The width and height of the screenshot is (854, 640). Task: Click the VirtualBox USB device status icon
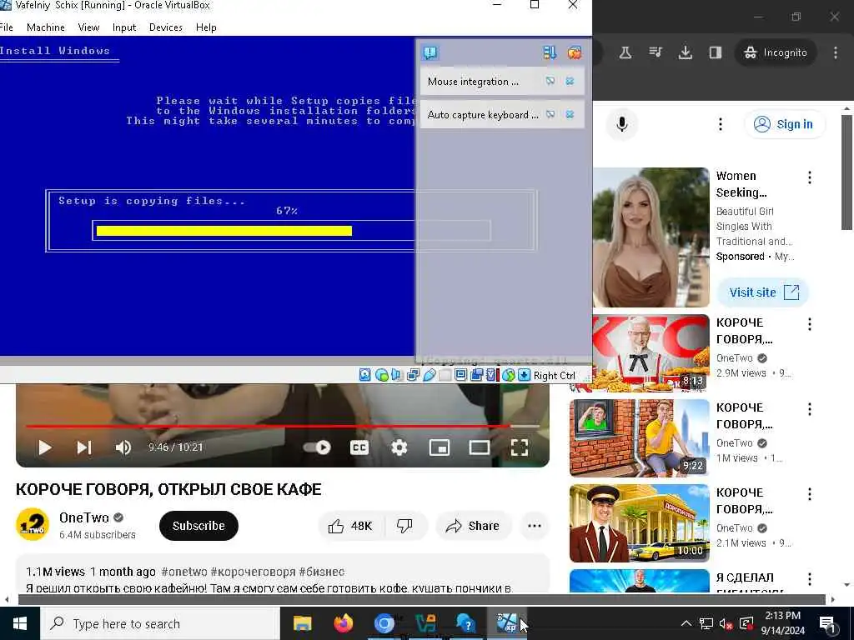pos(430,375)
